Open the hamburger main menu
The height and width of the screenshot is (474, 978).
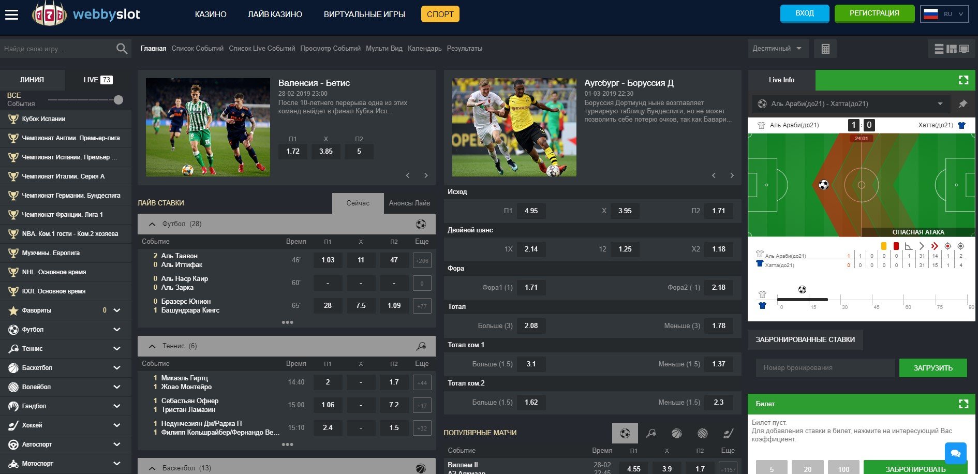tap(11, 14)
